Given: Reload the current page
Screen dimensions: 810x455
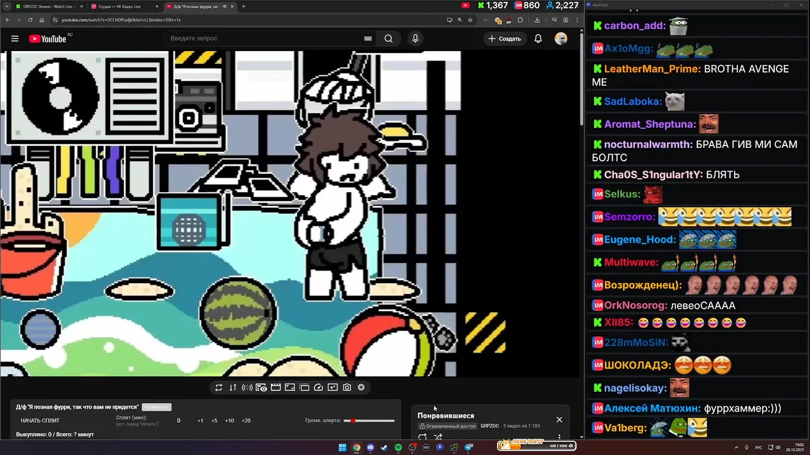Looking at the screenshot, I should (x=30, y=20).
